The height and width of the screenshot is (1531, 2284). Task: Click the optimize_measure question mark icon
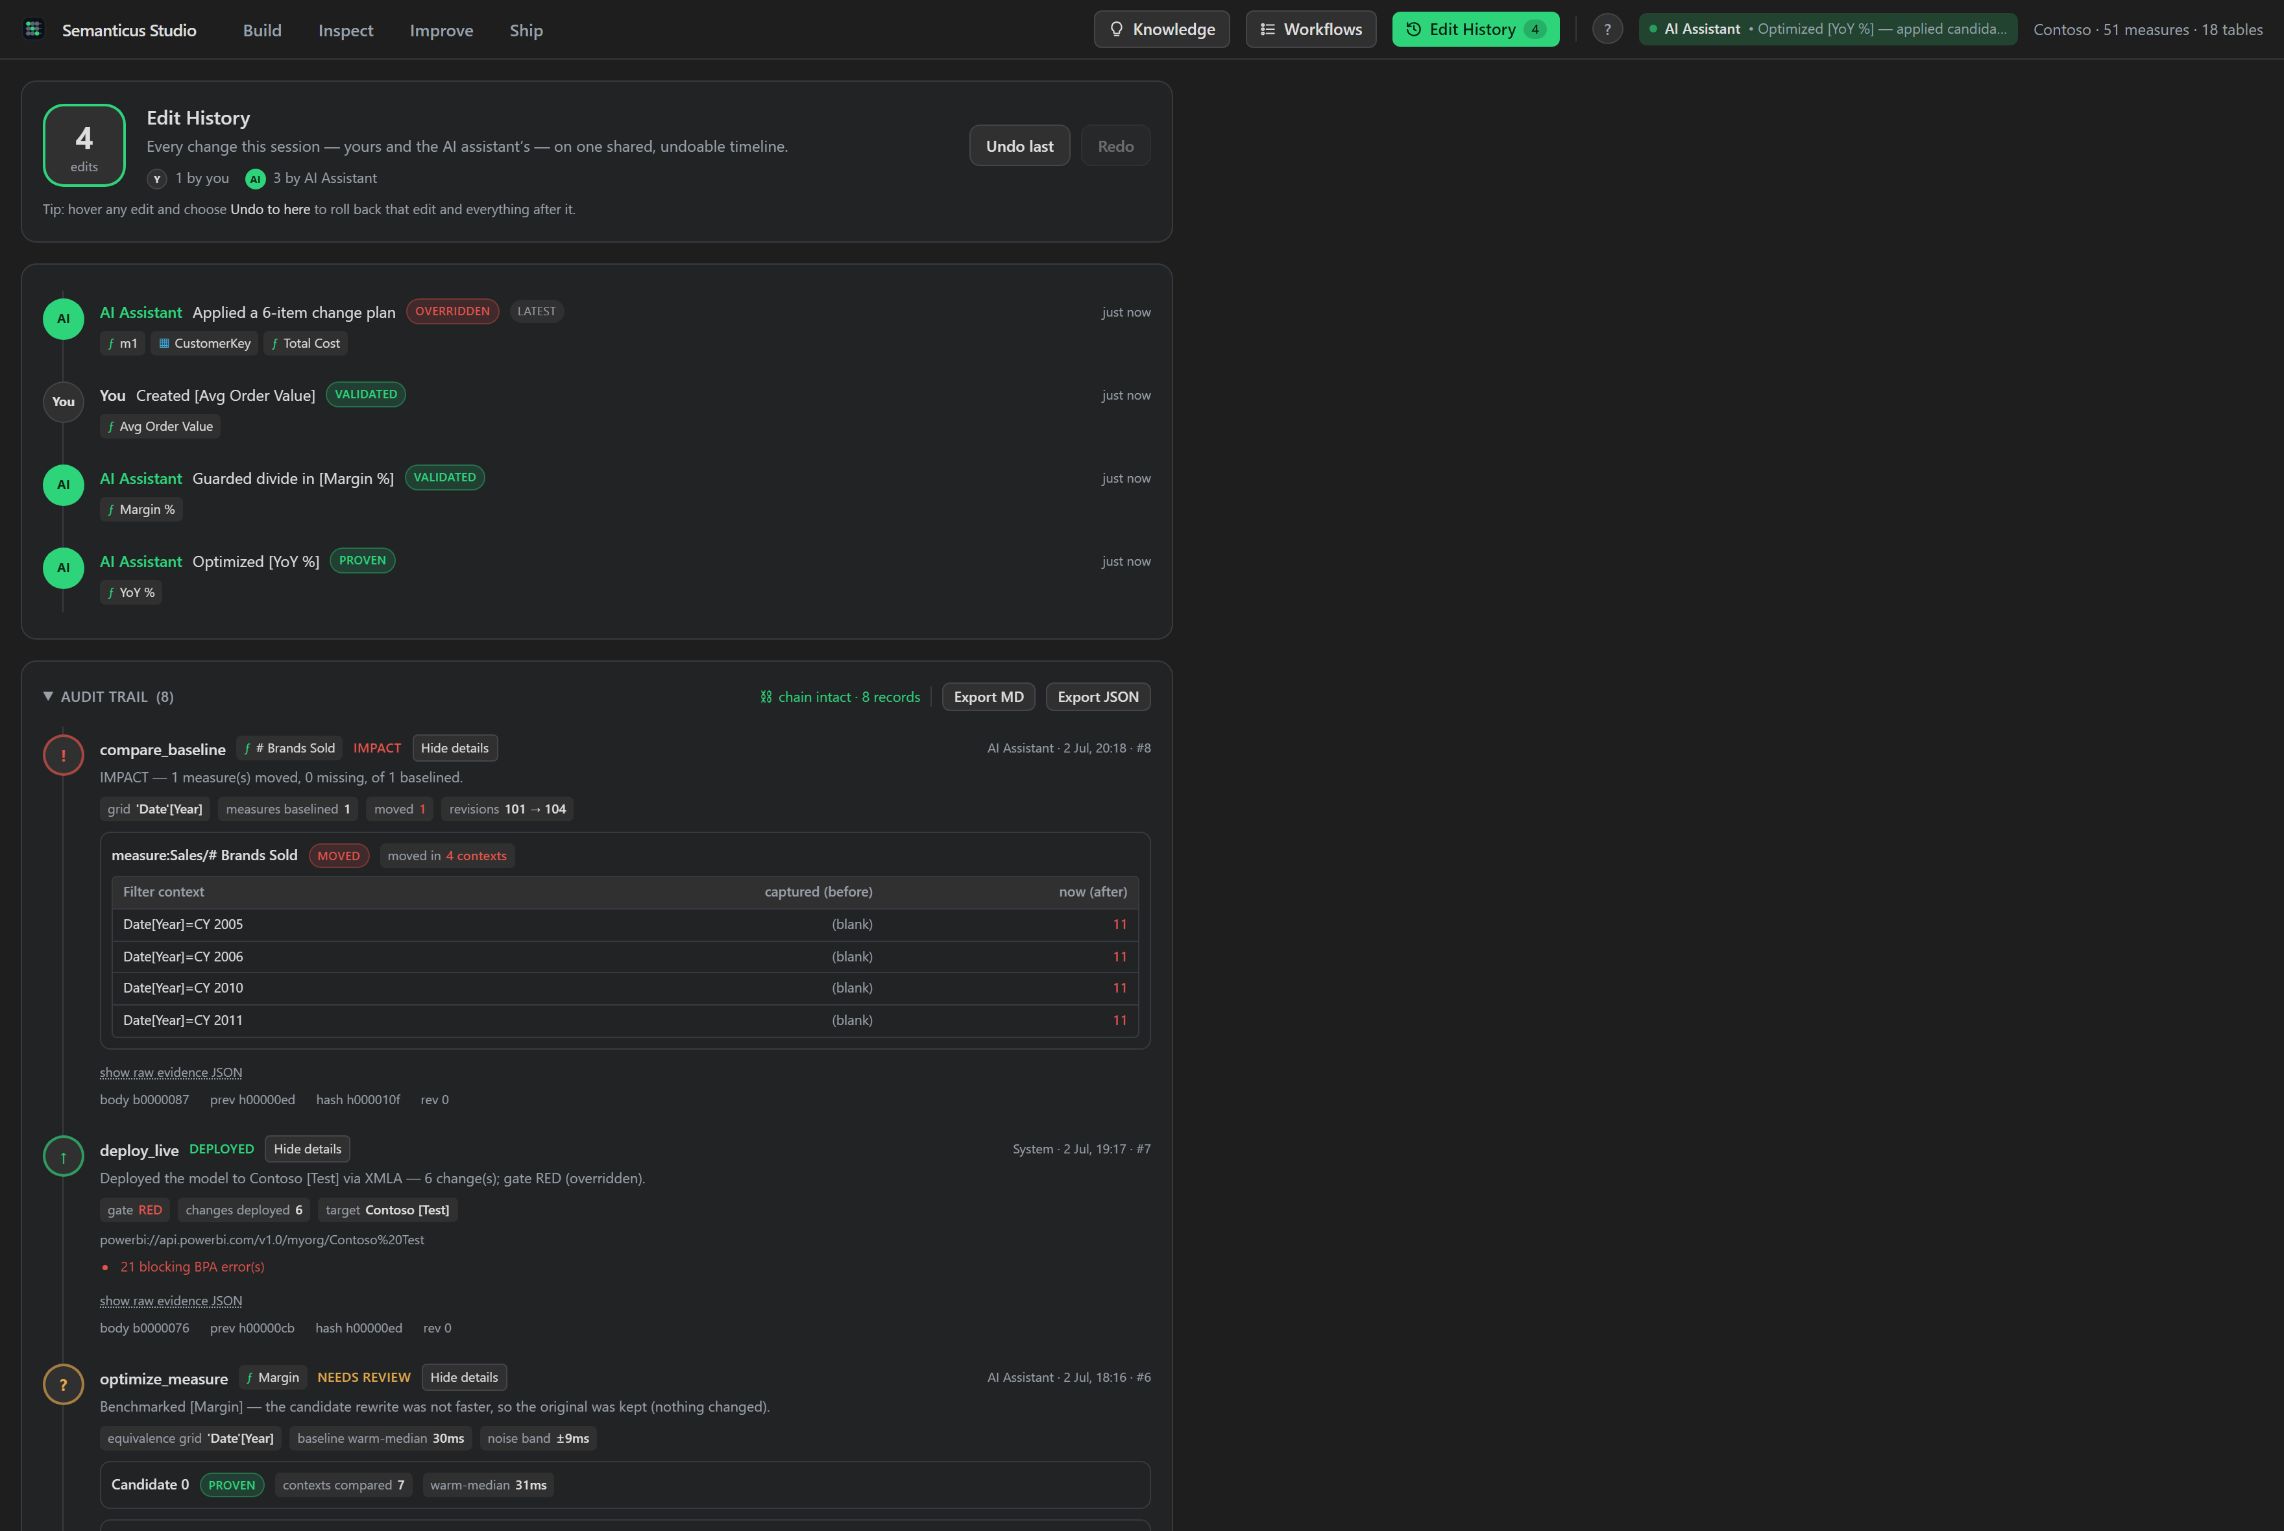pos(64,1384)
